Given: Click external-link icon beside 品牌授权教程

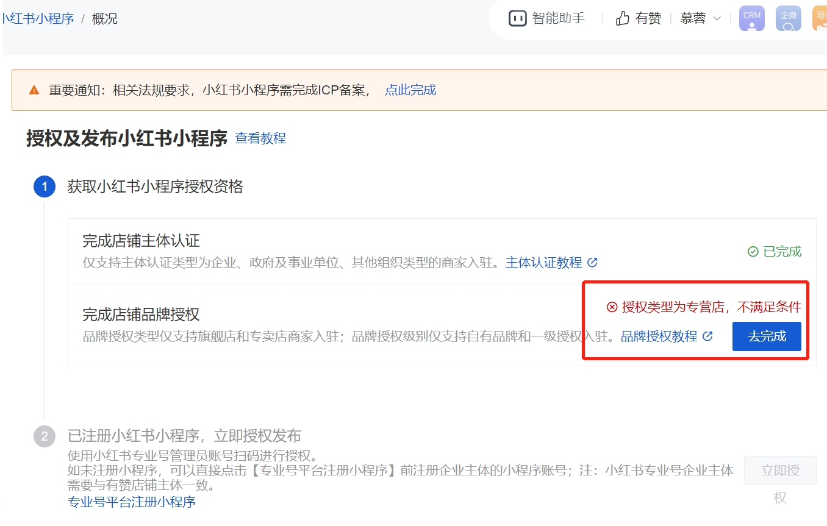Looking at the screenshot, I should tap(707, 336).
